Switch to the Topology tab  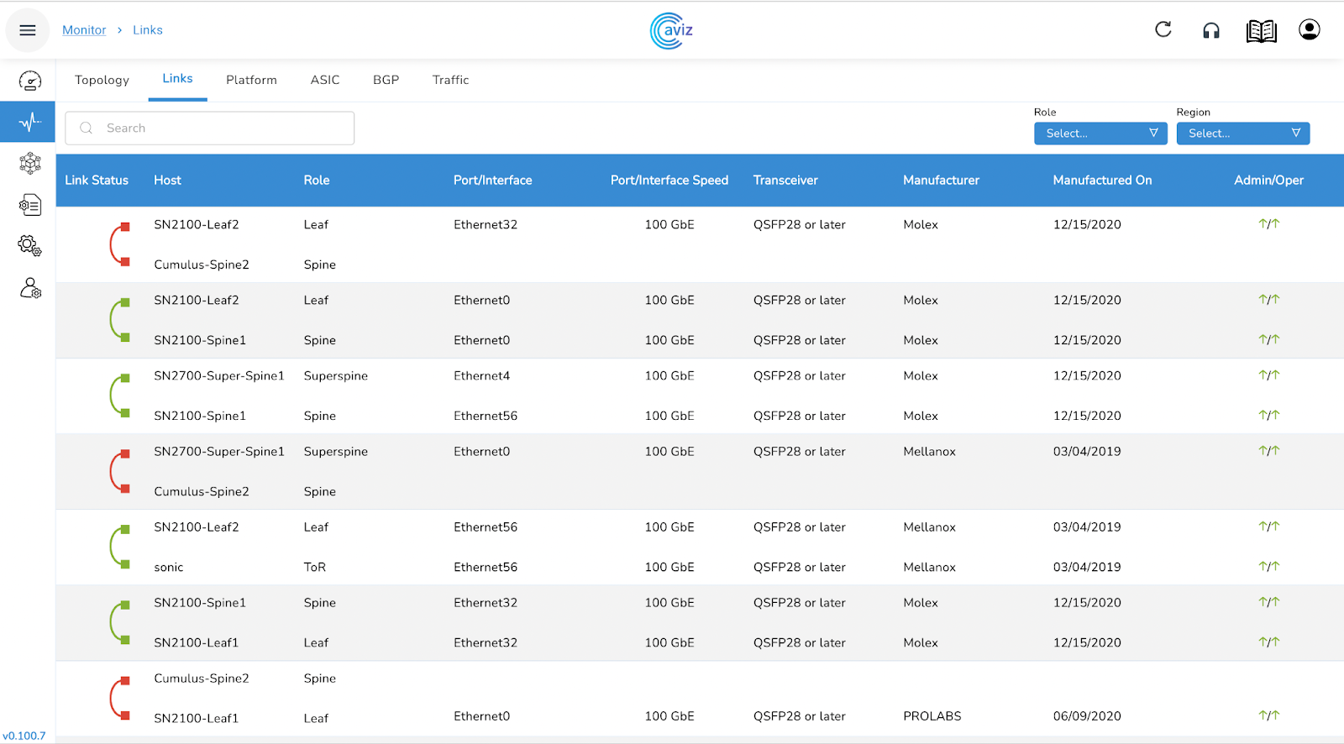tap(102, 81)
